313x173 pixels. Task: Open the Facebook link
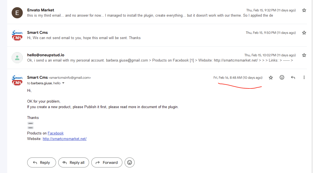coord(55,133)
